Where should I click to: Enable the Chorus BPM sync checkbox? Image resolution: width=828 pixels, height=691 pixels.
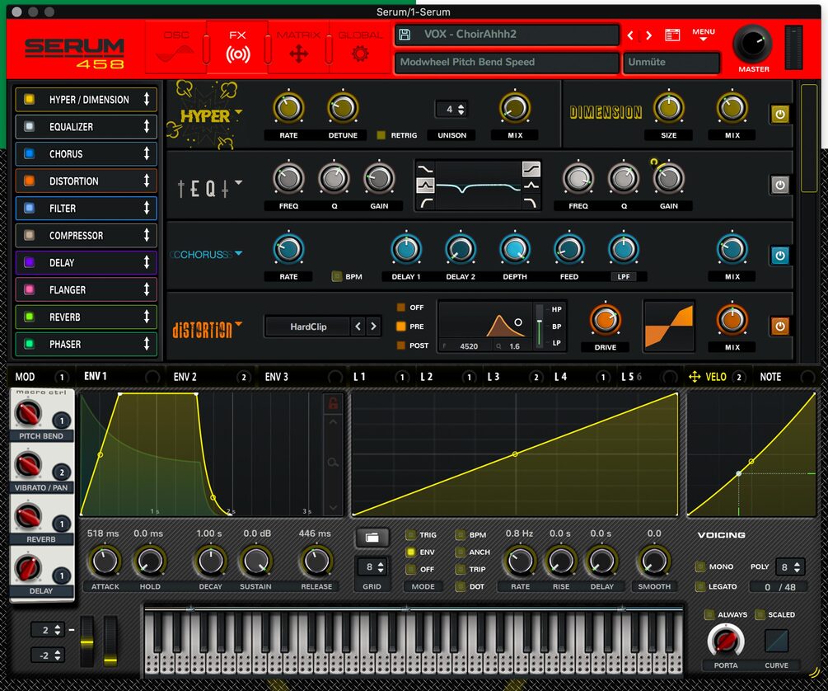336,276
